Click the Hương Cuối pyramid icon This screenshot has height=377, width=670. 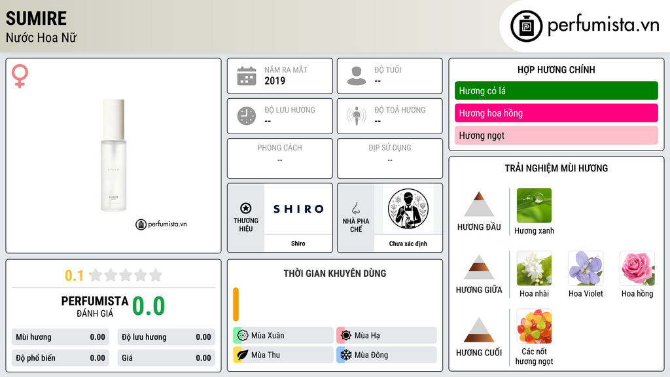[x=479, y=330]
